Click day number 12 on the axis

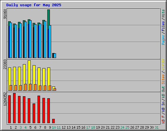pos(64,127)
